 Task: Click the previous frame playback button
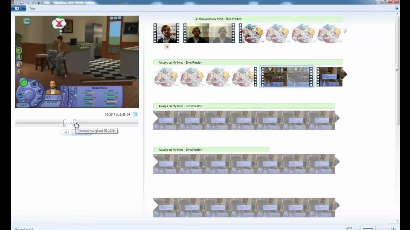tap(66, 132)
